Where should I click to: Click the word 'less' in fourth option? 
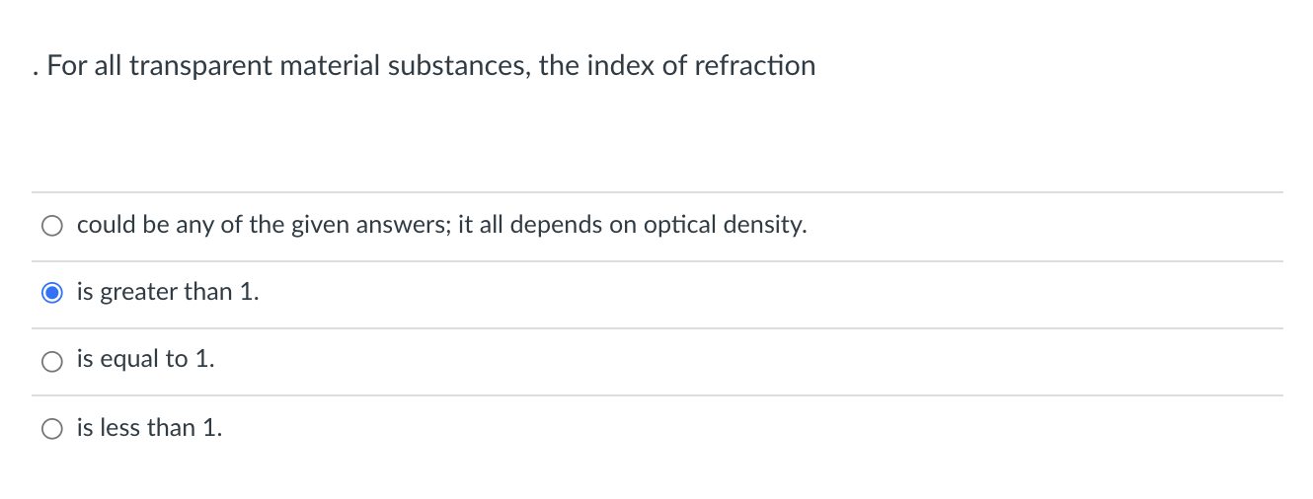tap(120, 427)
